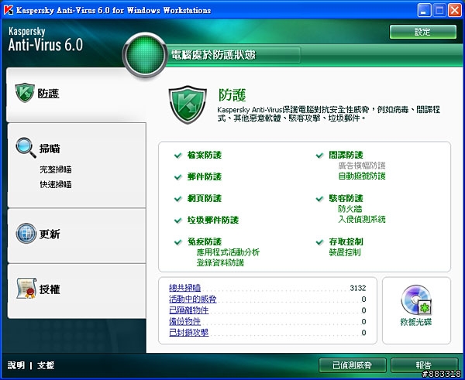This screenshot has width=465, height=380.
Task: Click the magnifying glass 掃瞄 icon
Action: coord(26,148)
